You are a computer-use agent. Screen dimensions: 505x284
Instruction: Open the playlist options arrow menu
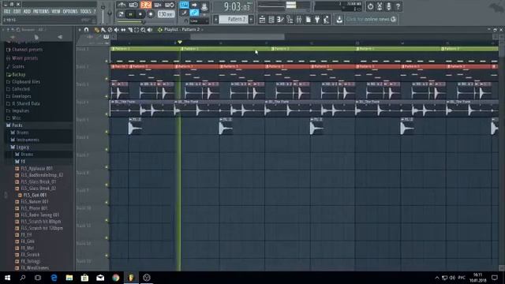tap(80, 30)
